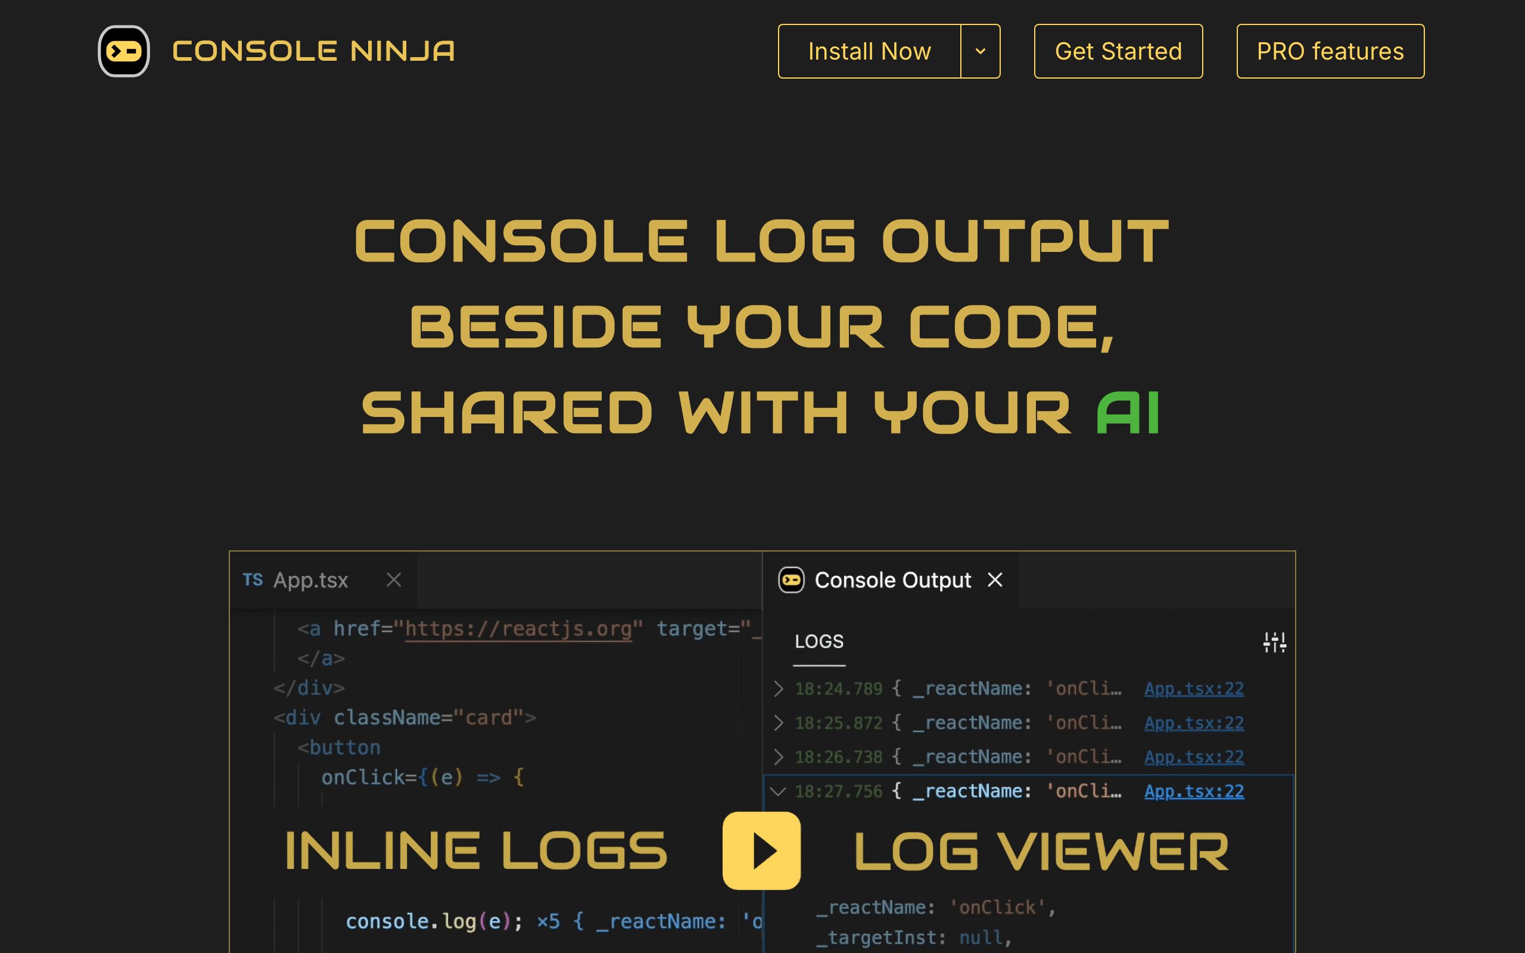
Task: Play the demo video
Action: (761, 851)
